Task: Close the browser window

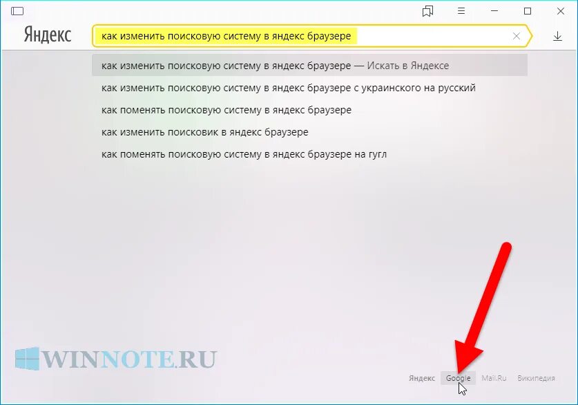Action: pyautogui.click(x=561, y=11)
